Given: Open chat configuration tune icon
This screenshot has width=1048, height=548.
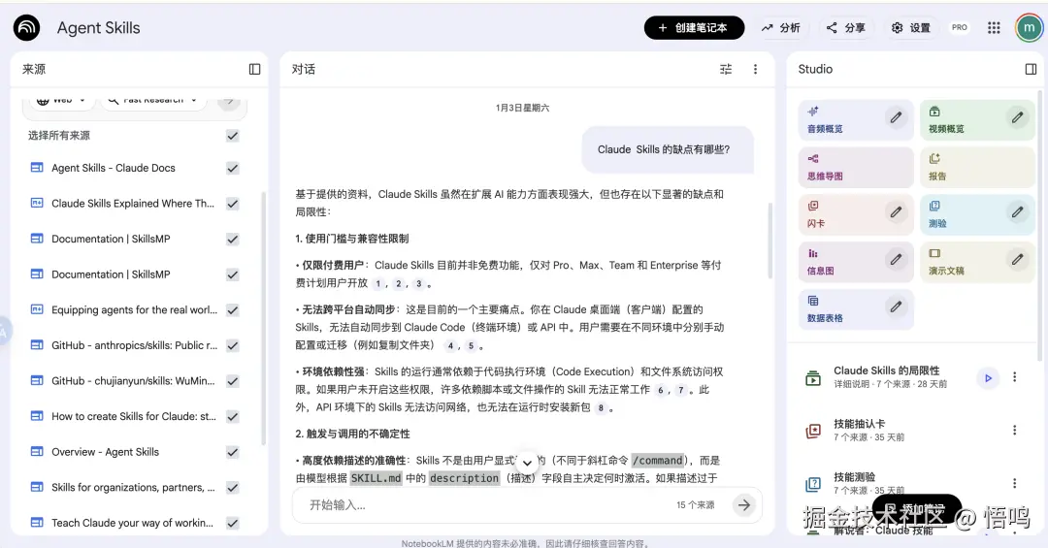Looking at the screenshot, I should 726,70.
